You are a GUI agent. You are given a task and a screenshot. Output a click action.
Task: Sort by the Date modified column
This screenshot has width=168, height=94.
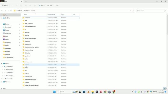click(x=51, y=15)
